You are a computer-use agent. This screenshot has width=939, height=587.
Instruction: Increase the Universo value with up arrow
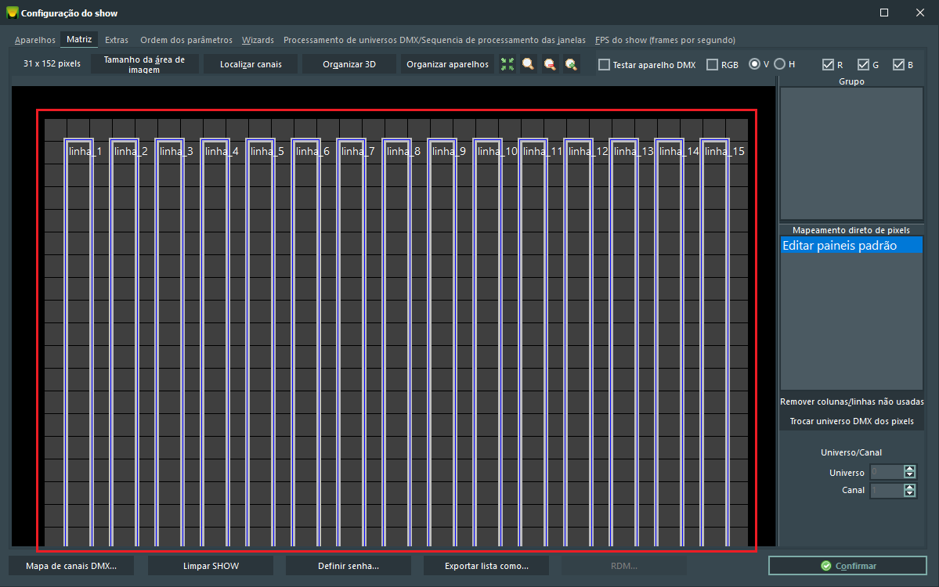pyautogui.click(x=909, y=469)
